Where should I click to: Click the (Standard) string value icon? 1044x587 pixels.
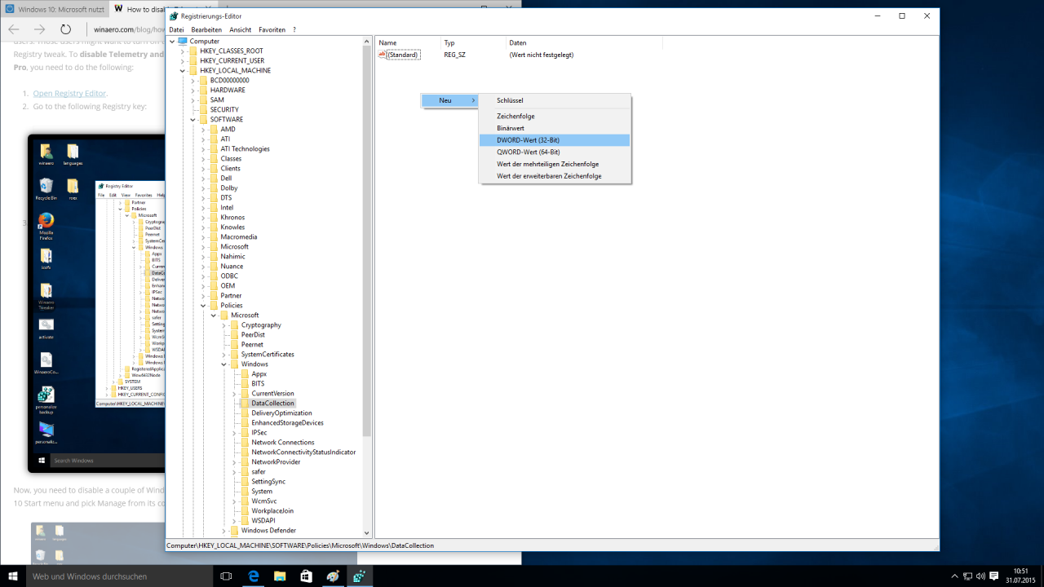(382, 55)
